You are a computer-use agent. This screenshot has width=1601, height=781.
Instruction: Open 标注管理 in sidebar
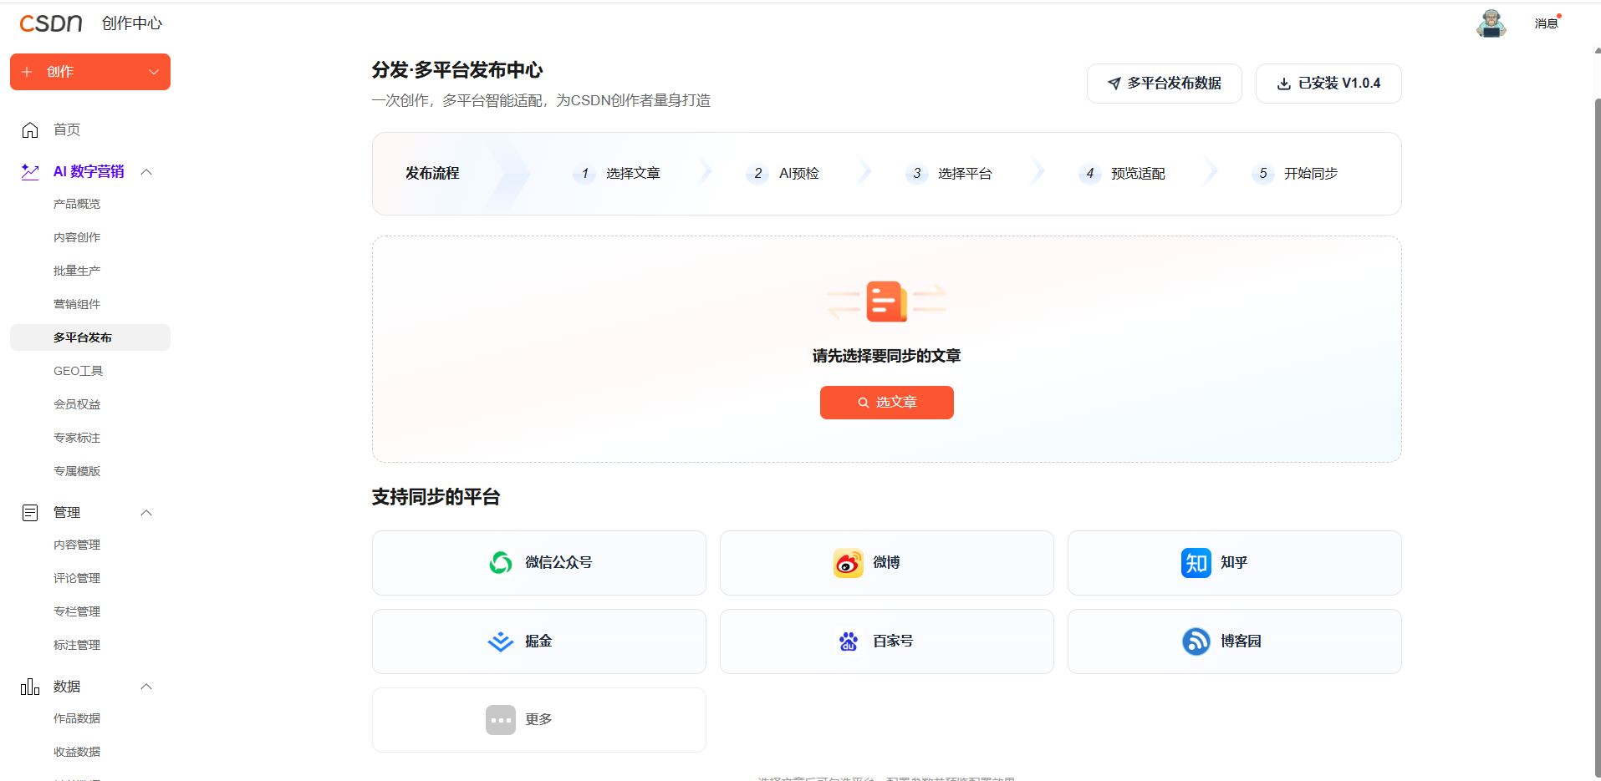(x=77, y=645)
